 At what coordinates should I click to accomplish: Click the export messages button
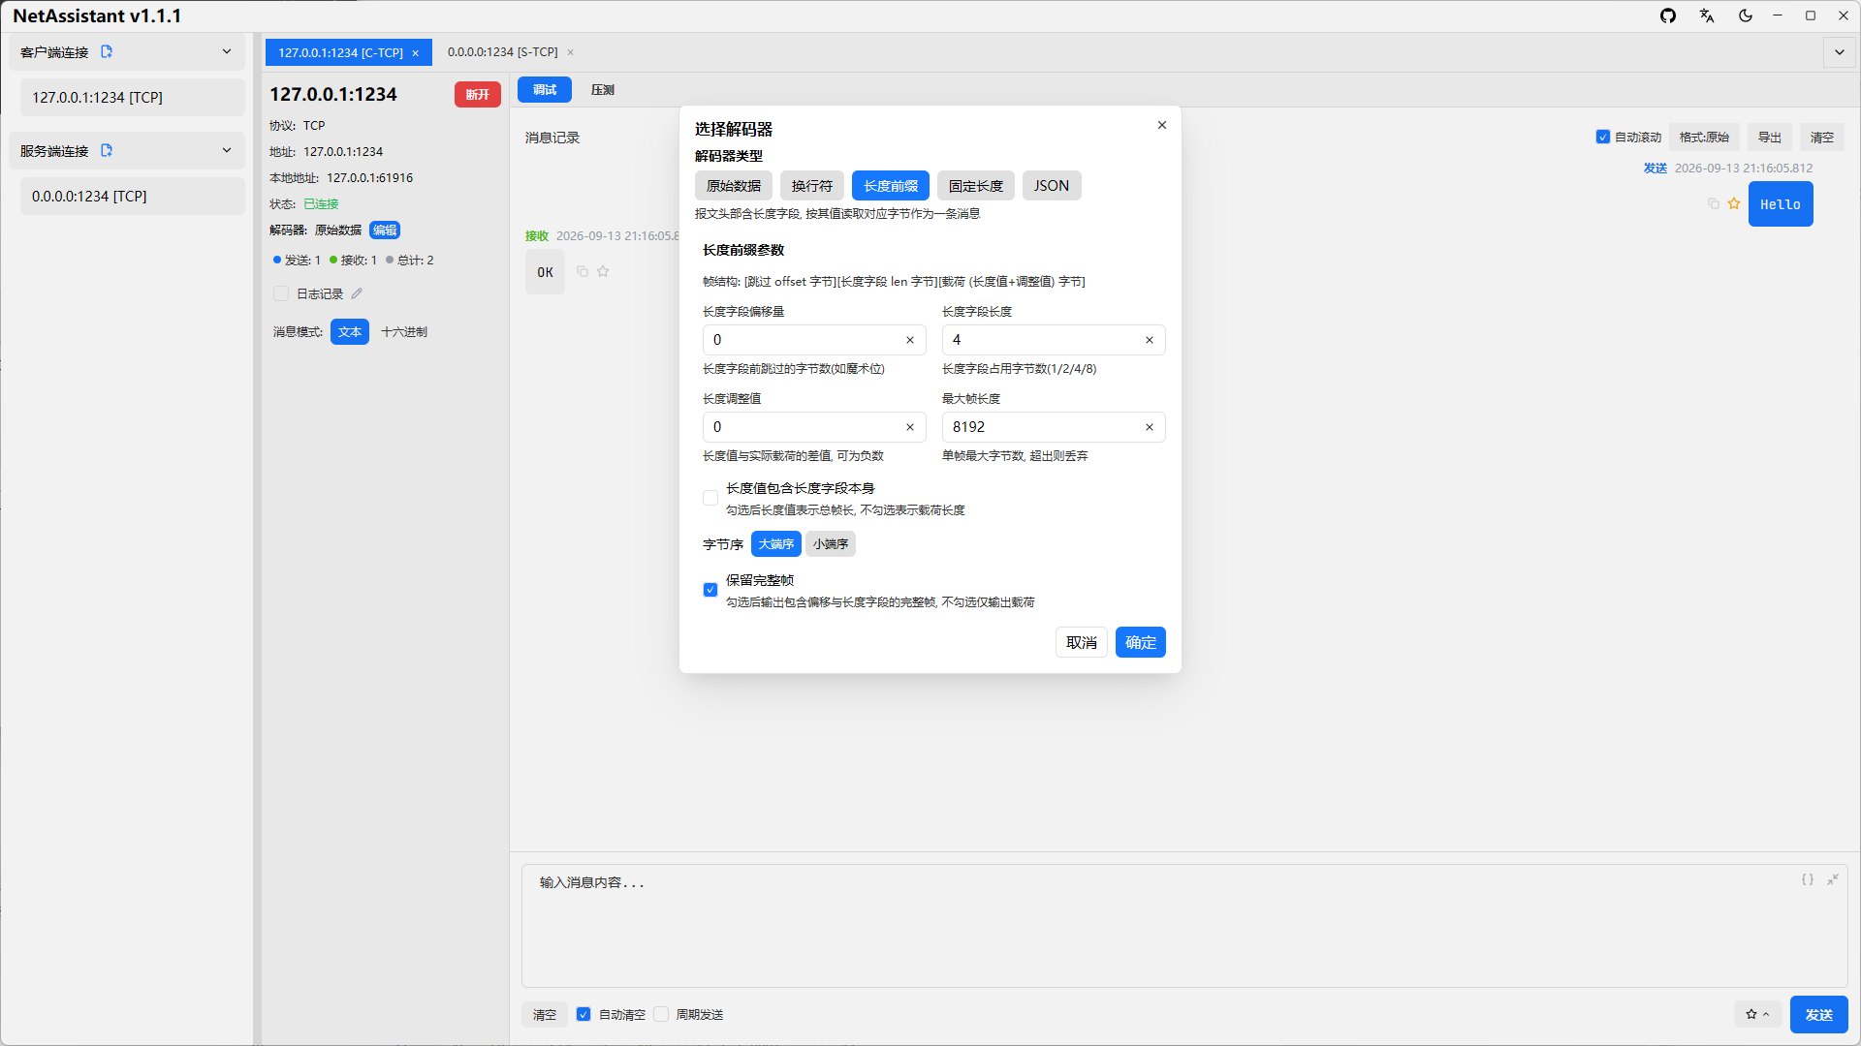click(x=1770, y=137)
